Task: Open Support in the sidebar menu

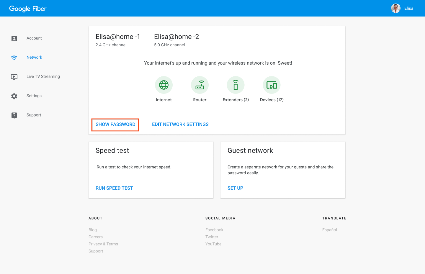Action: (x=34, y=115)
